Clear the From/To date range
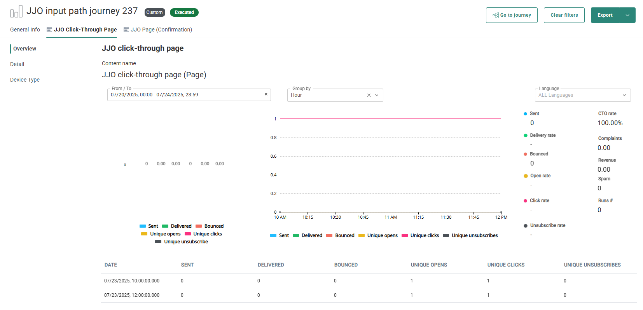This screenshot has width=643, height=310. [266, 94]
